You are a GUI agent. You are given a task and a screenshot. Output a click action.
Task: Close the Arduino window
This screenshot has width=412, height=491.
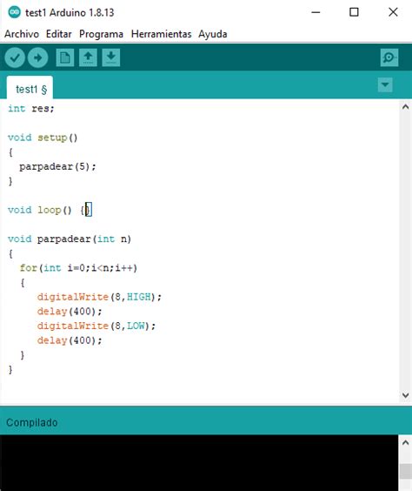point(393,12)
